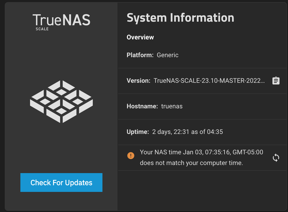Click the 'does not match your computer time' text
Image resolution: width=288 pixels, height=212 pixels.
pyautogui.click(x=191, y=163)
